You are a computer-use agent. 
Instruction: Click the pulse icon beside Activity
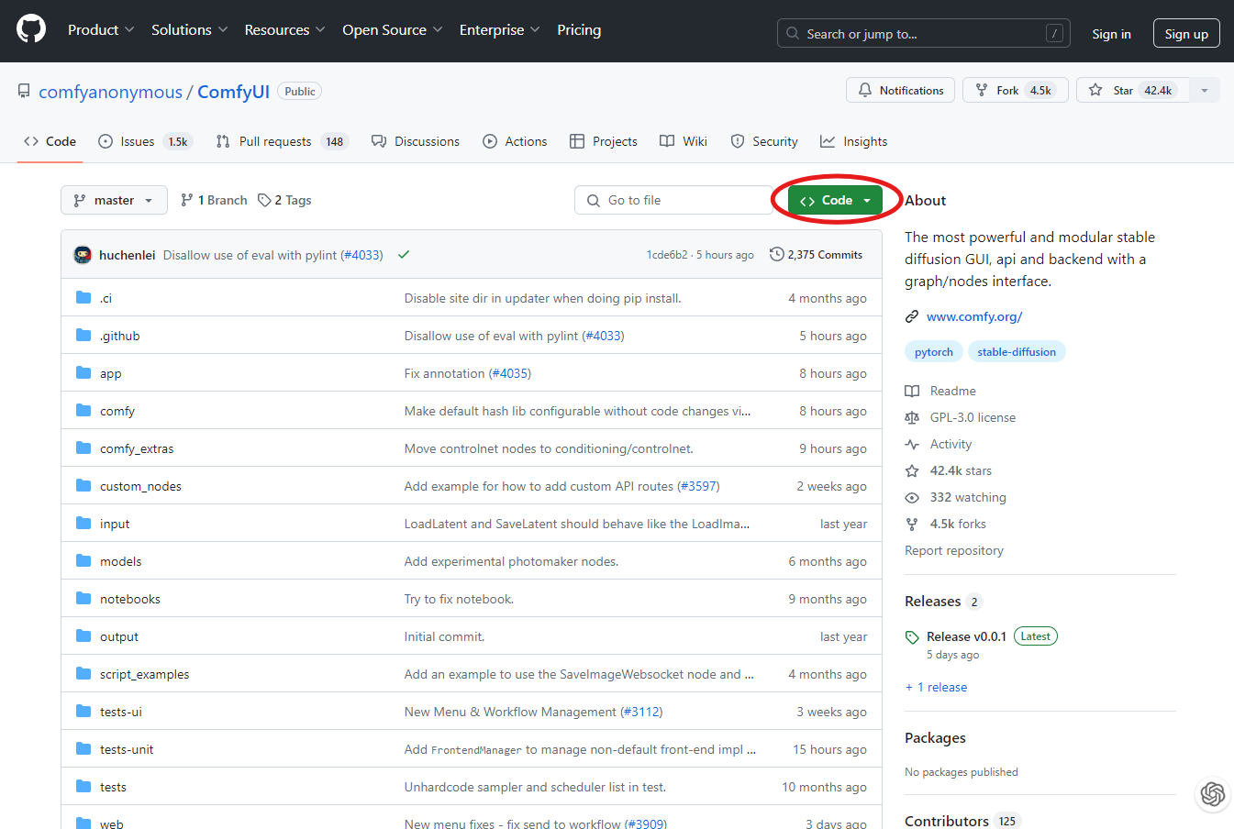pos(912,444)
